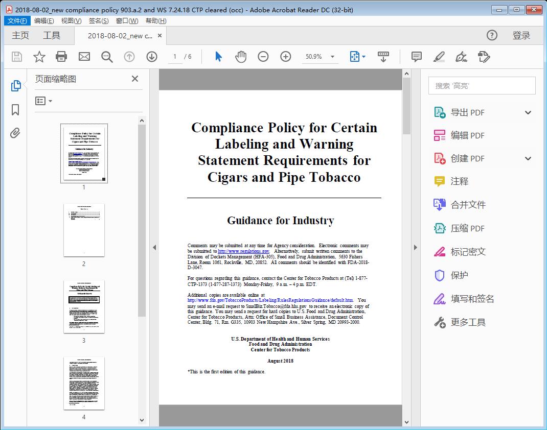The height and width of the screenshot is (430, 547).
Task: Open the attachments paperclip panel
Action: pyautogui.click(x=15, y=133)
